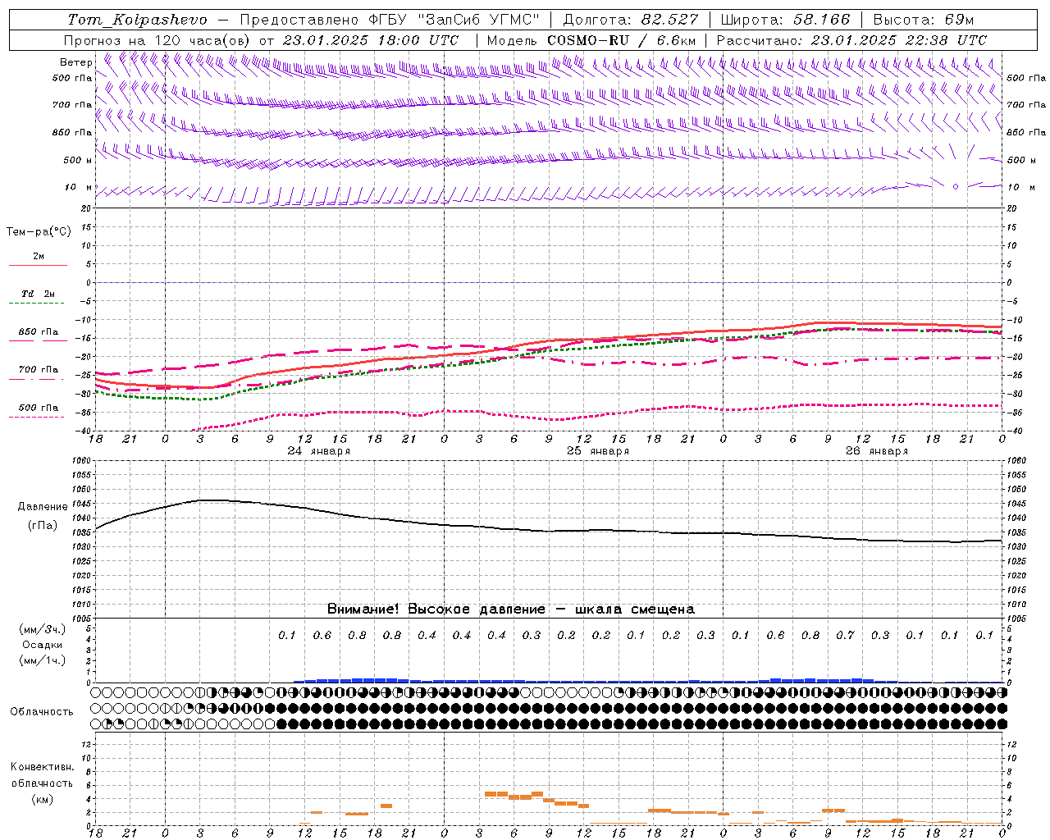This screenshot has height=840, width=1050.
Task: Click the (мм/3ч.) precipitation unit label
Action: click(x=42, y=629)
